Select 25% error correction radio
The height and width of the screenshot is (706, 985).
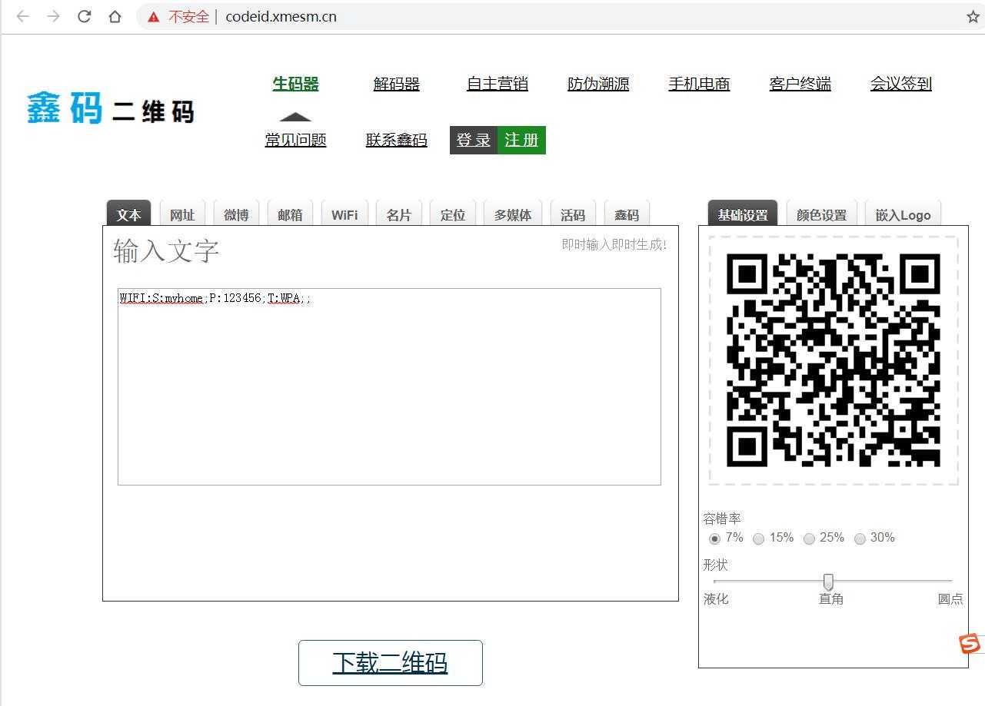(809, 539)
